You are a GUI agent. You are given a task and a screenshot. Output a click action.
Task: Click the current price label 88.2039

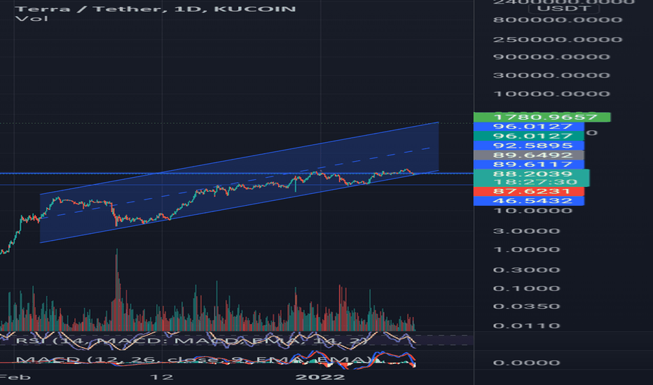tap(532, 174)
